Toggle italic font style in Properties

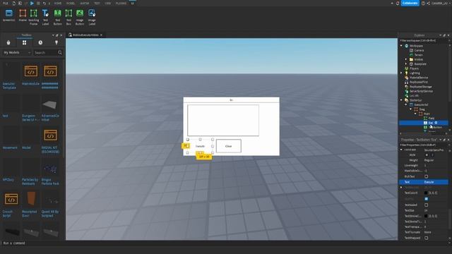tap(432, 155)
